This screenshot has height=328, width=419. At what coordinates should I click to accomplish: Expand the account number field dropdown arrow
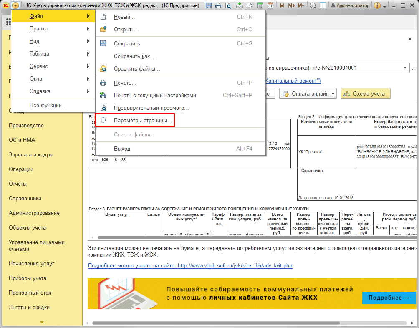click(x=405, y=68)
